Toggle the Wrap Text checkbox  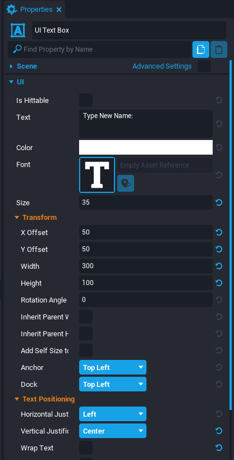pos(86,448)
